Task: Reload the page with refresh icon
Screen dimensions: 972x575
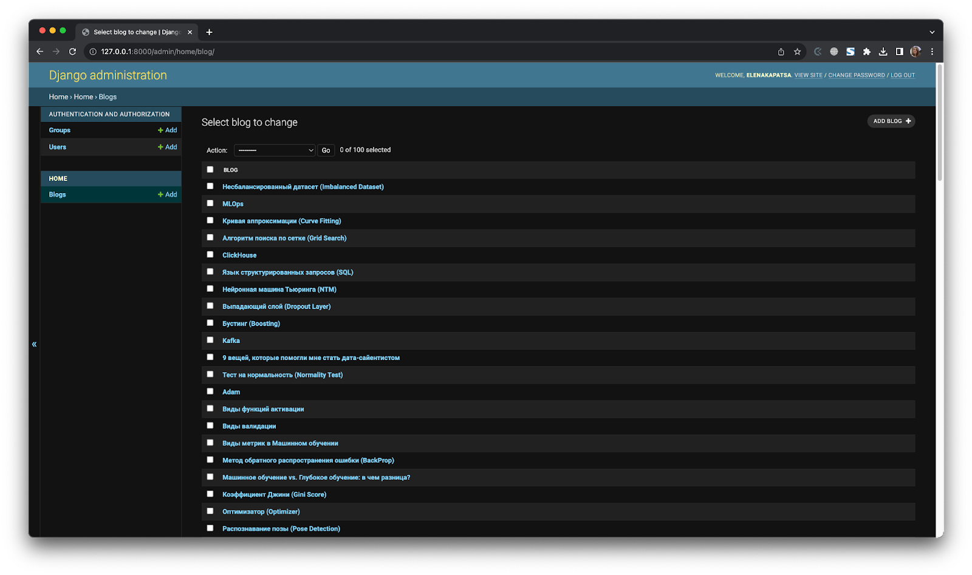Action: tap(72, 52)
